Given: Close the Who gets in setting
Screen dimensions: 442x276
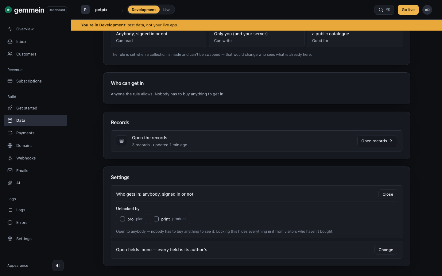Looking at the screenshot, I should (x=388, y=194).
